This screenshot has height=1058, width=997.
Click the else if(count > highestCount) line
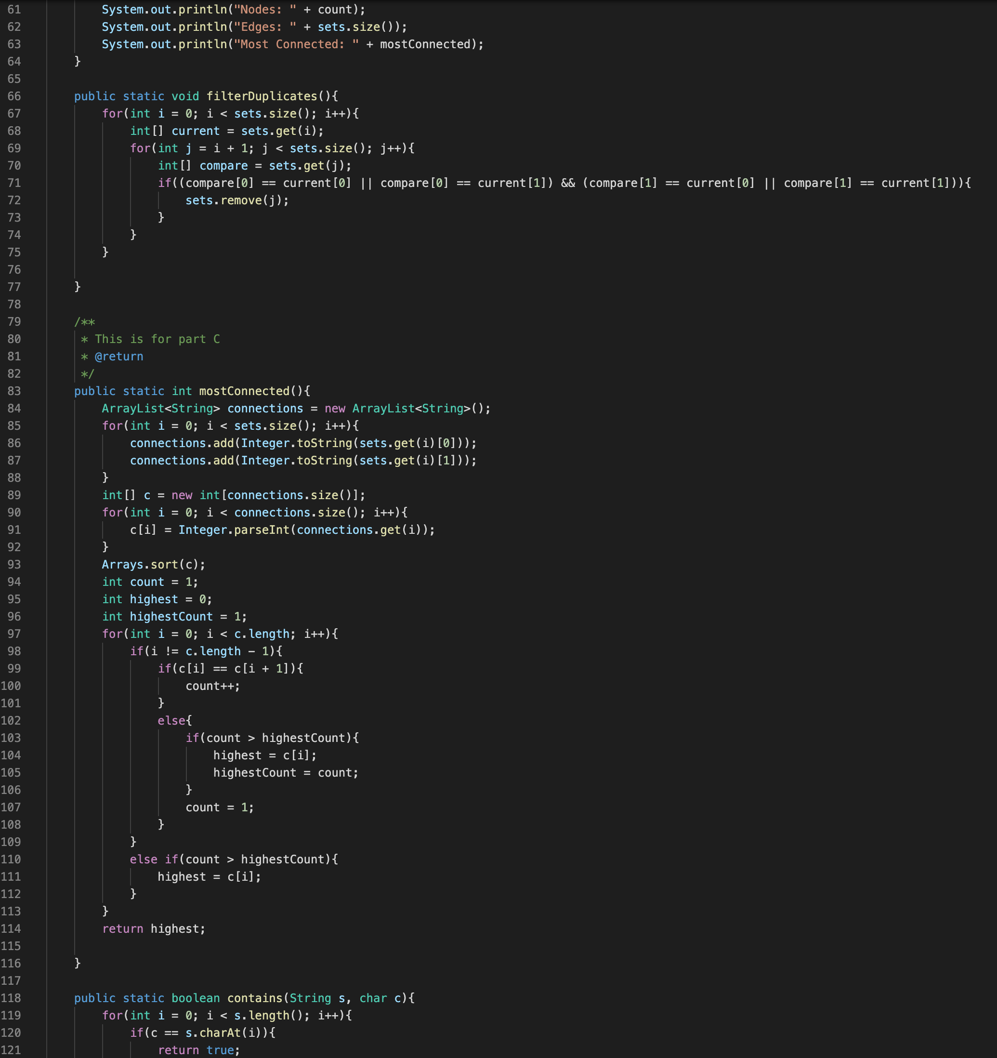coord(234,860)
